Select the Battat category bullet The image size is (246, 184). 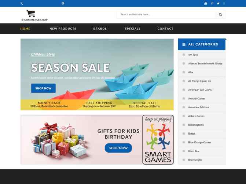(184, 134)
